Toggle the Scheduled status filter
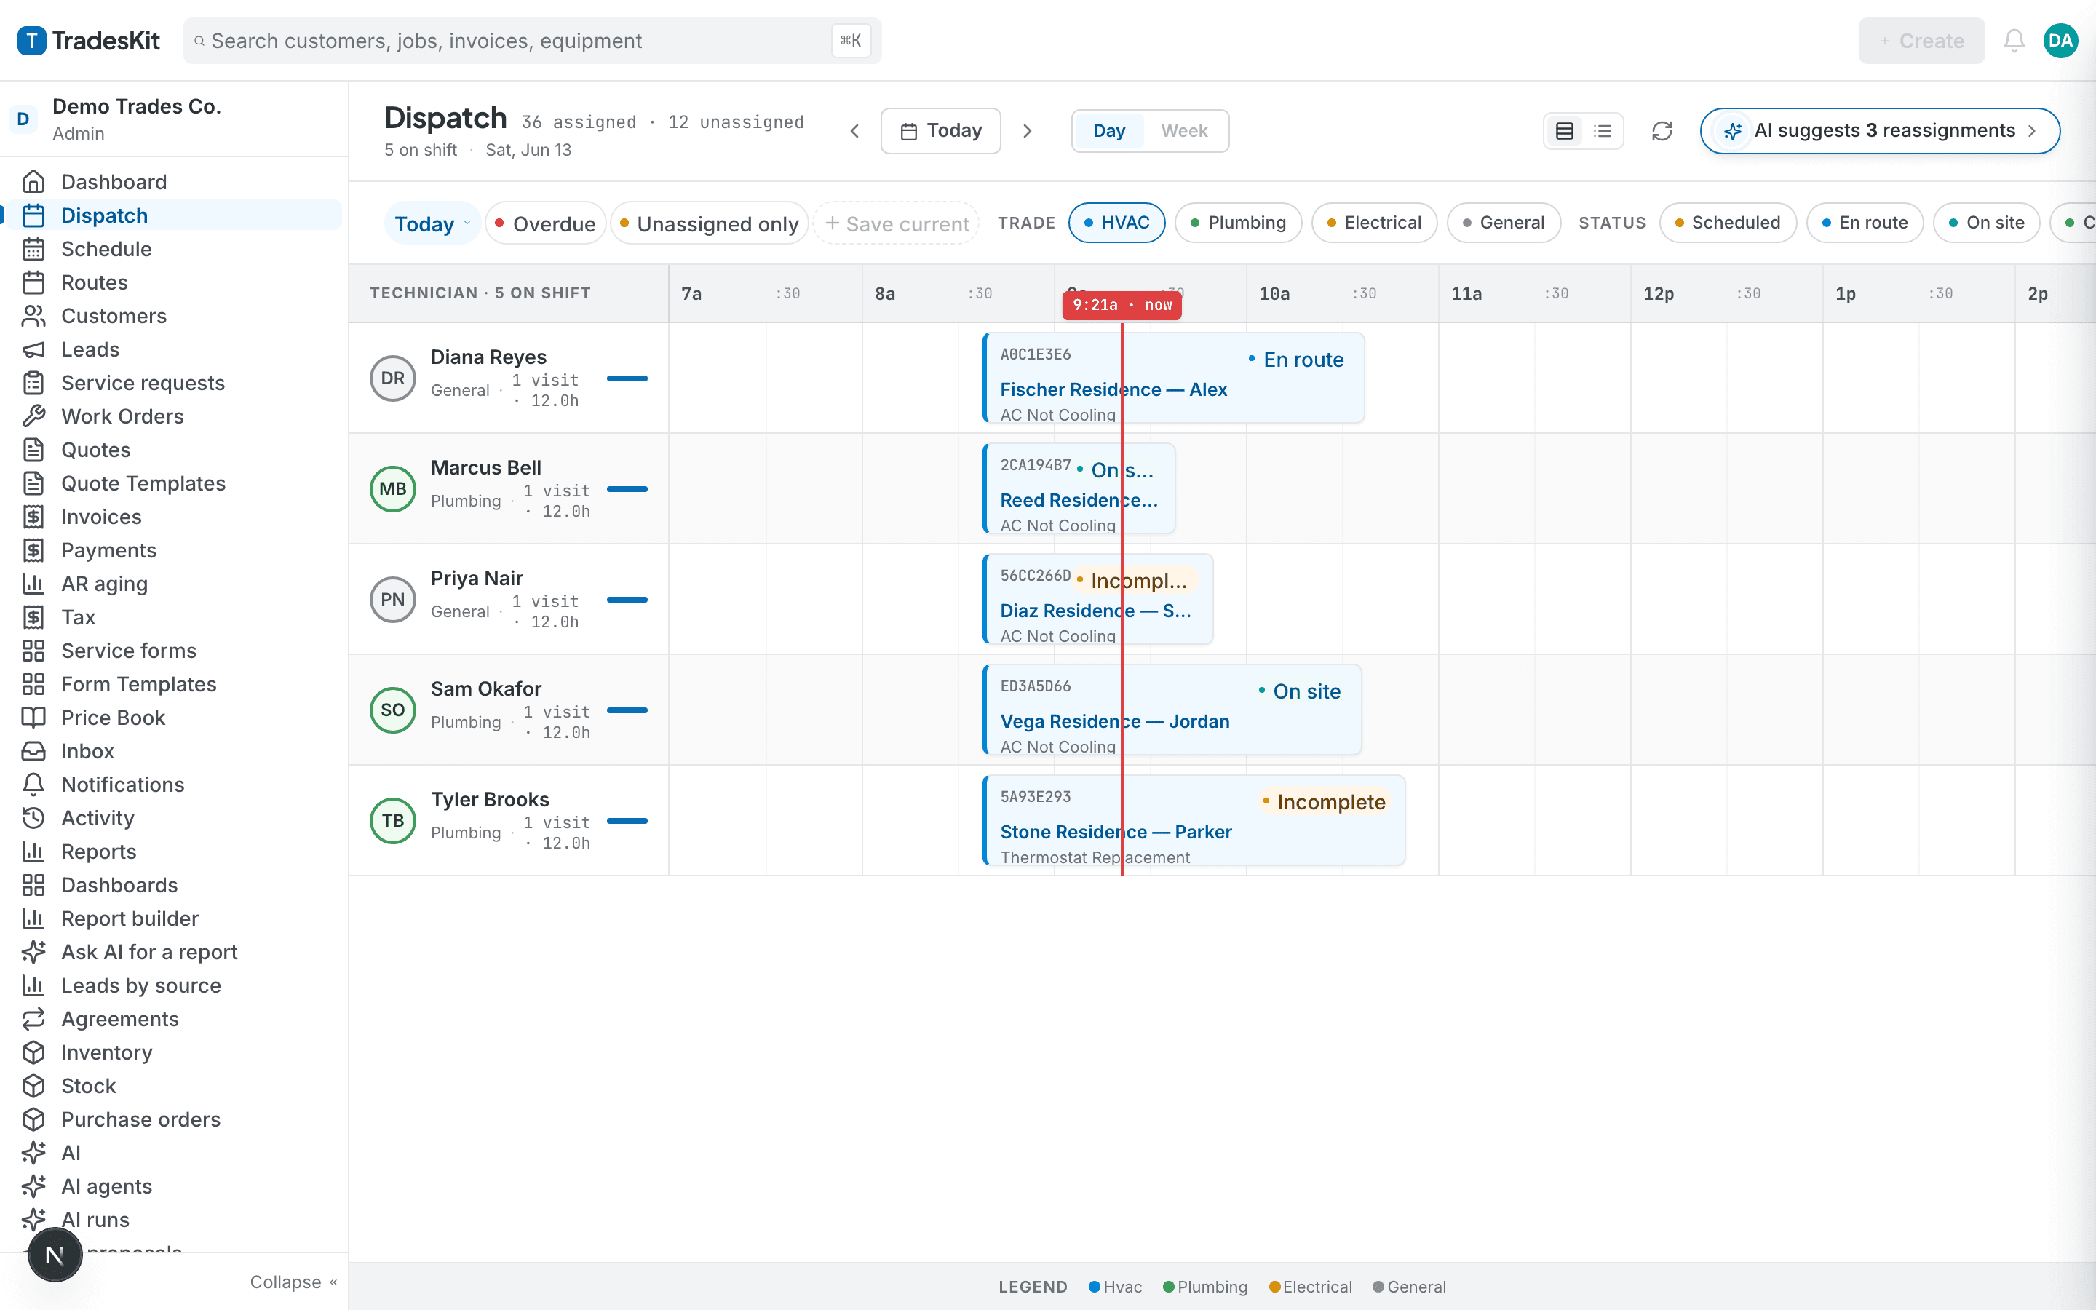This screenshot has width=2096, height=1310. (1727, 223)
